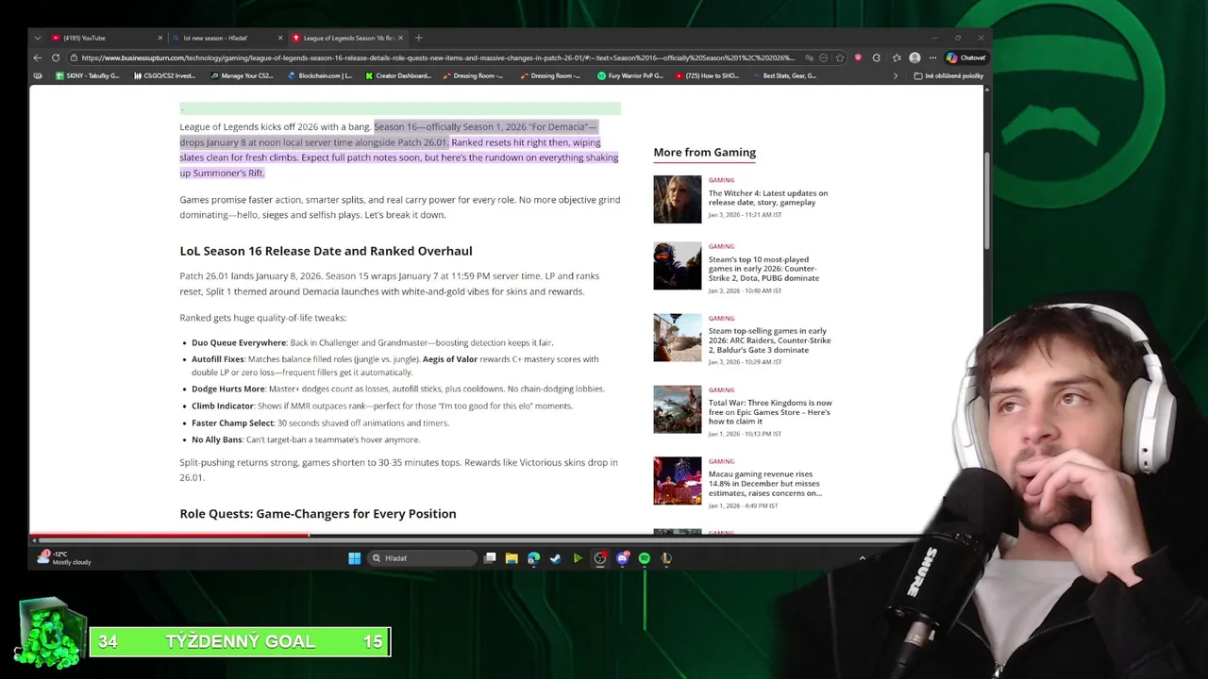Open the Best Stats, Gear bookmark
Viewport: 1208px width, 679px height.
click(x=784, y=75)
